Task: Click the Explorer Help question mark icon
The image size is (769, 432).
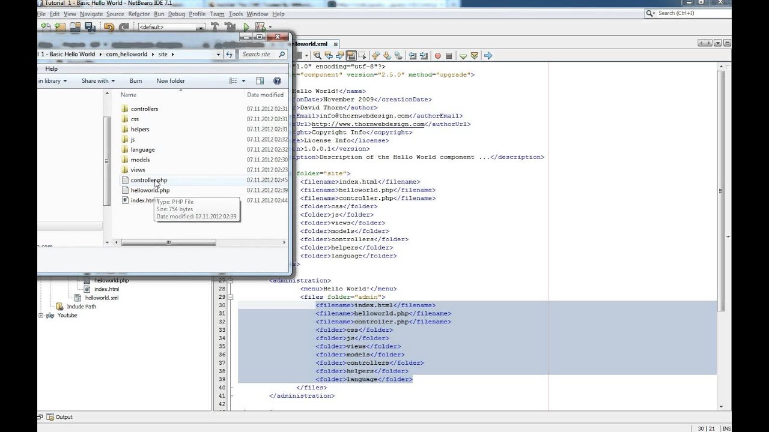Action: coord(277,81)
